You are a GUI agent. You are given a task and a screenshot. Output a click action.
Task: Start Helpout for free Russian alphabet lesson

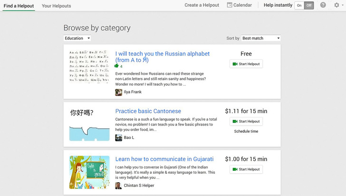[x=246, y=64]
